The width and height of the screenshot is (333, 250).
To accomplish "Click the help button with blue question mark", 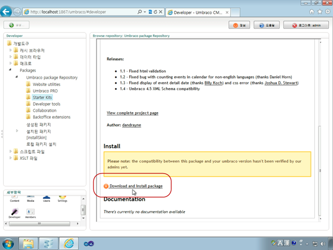I will click(266, 25).
